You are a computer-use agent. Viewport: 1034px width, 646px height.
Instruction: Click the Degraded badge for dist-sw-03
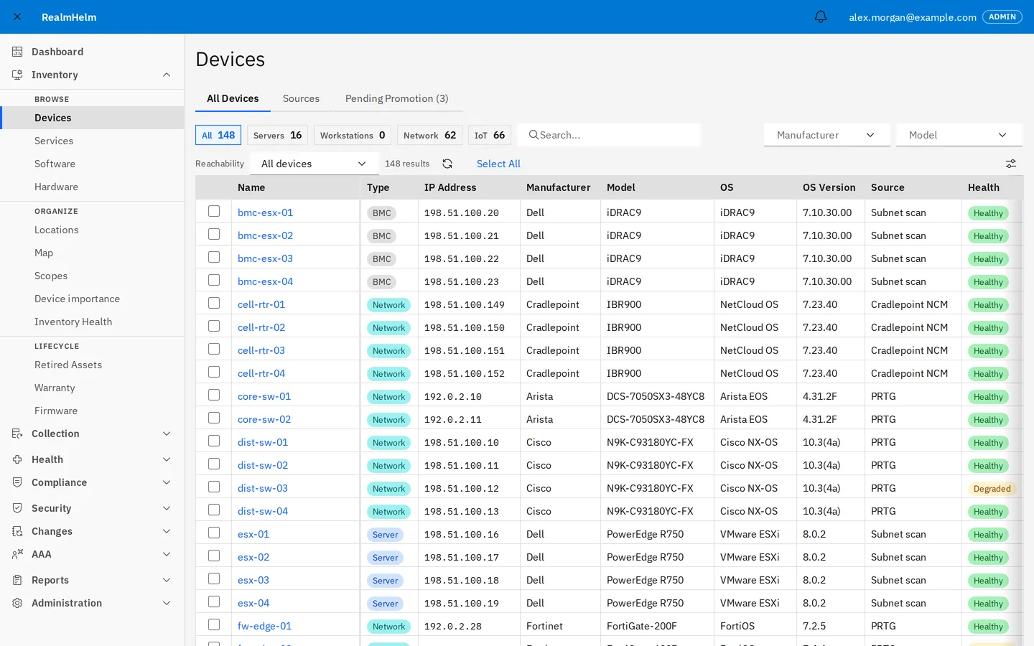click(x=992, y=489)
